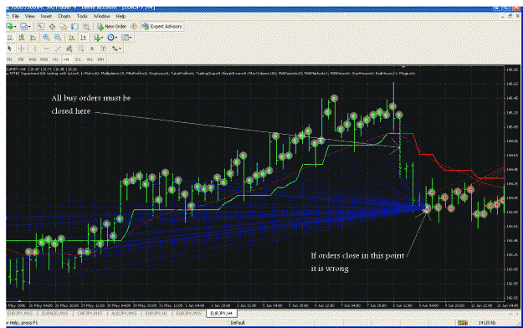This screenshot has height=328, width=523.
Task: Launch MetaEditor from the toolbar icon
Action: tap(134, 27)
